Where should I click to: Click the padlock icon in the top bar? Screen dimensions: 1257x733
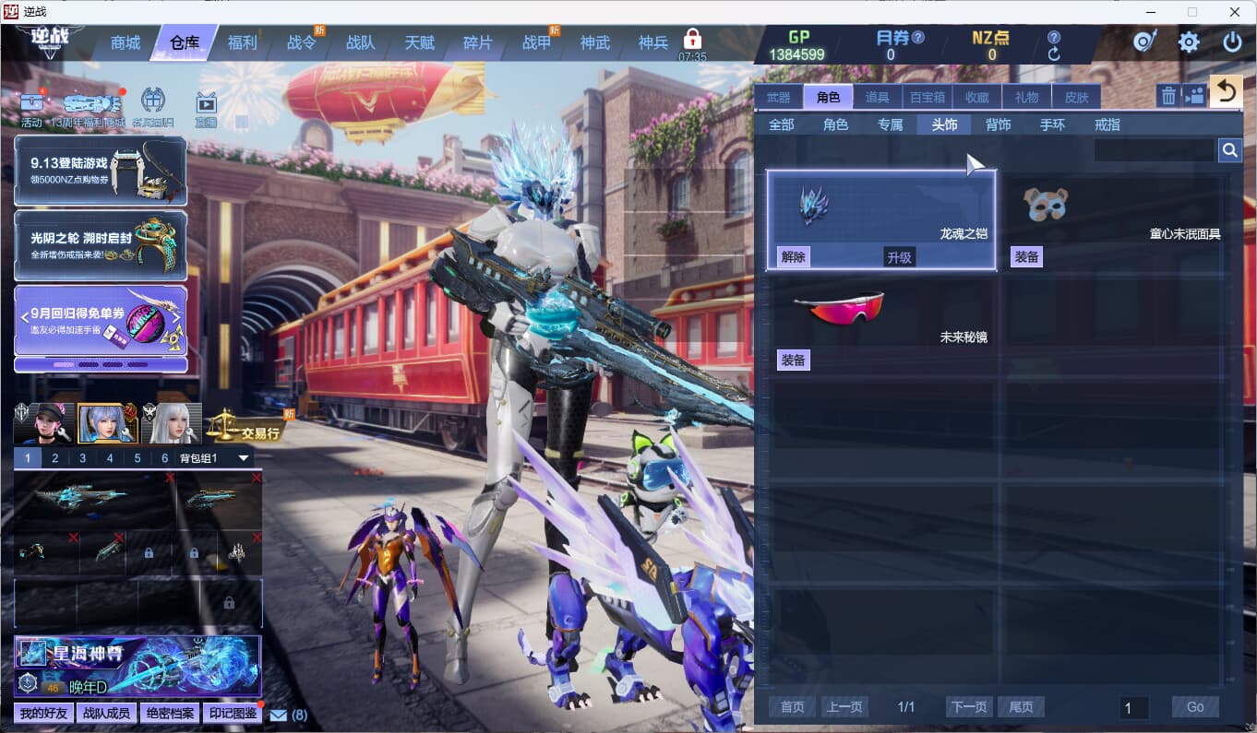pyautogui.click(x=692, y=39)
